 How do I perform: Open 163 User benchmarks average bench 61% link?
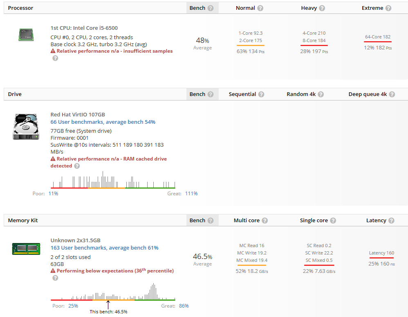[x=104, y=248]
